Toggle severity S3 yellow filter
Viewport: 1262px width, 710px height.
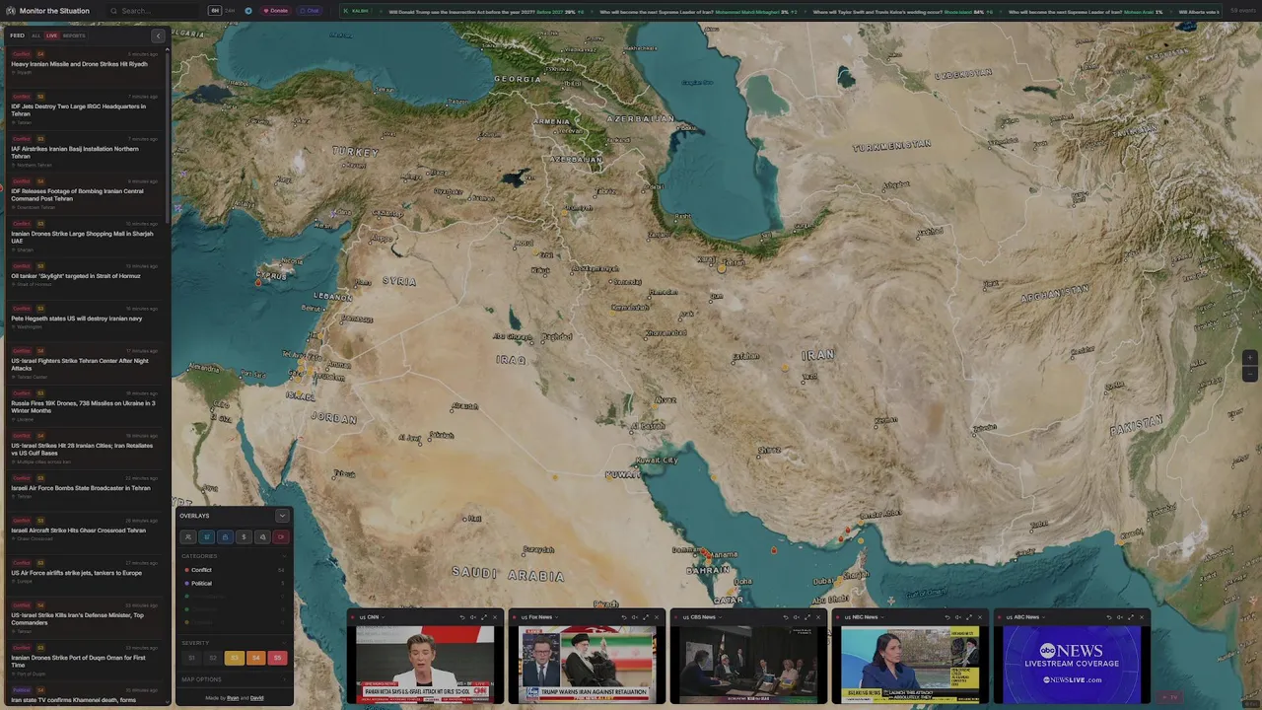click(x=235, y=658)
